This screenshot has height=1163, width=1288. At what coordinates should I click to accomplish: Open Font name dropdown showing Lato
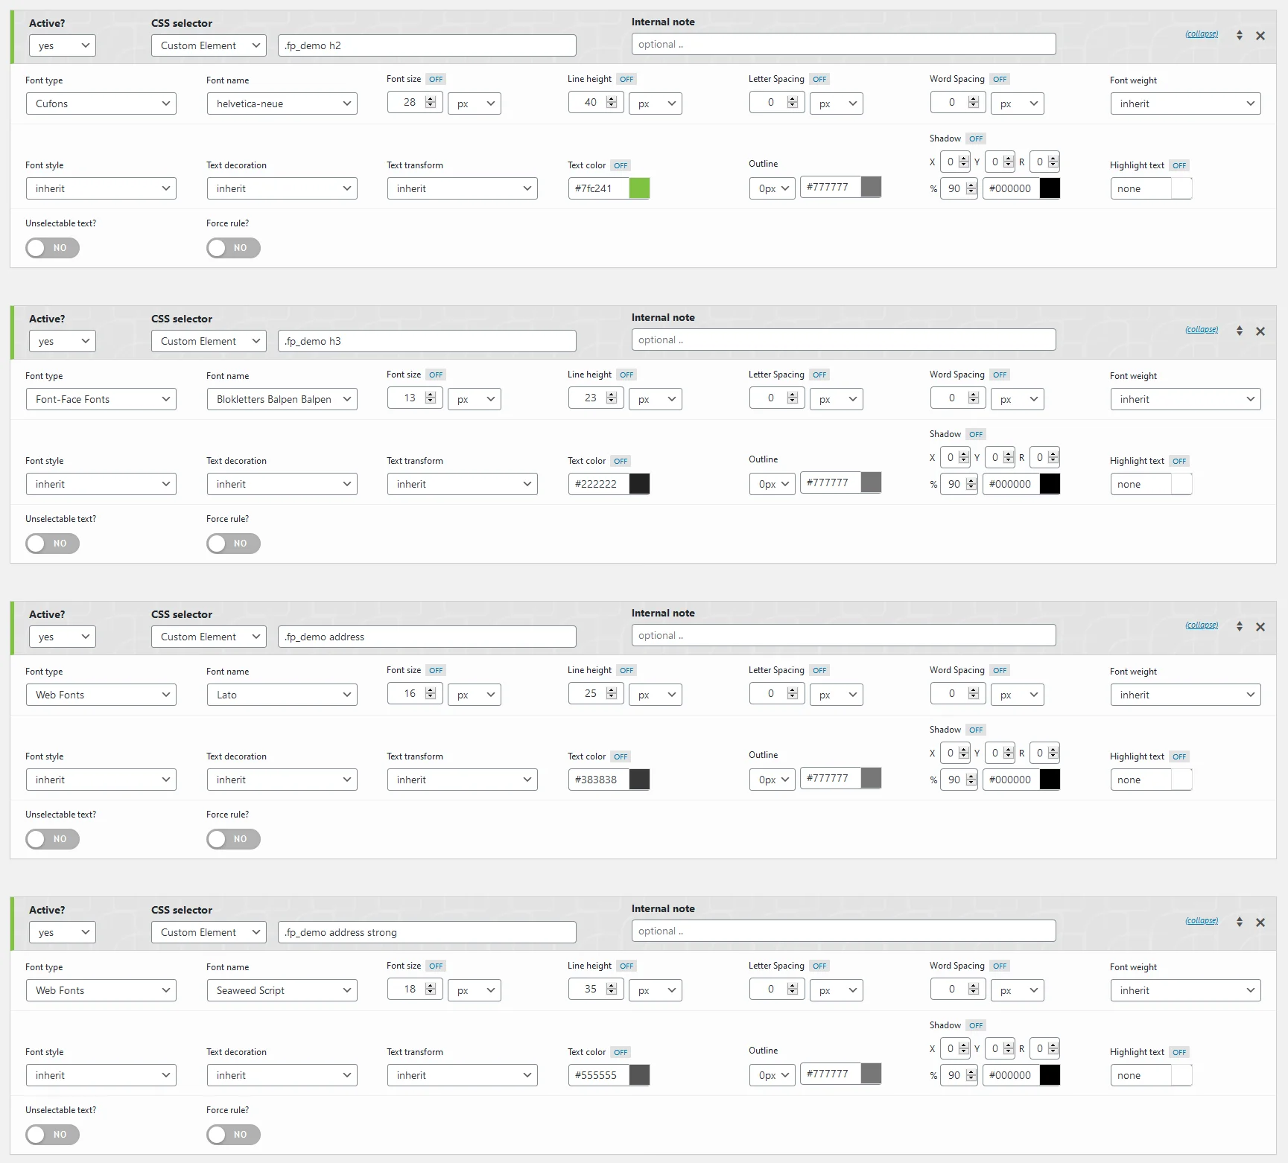pyautogui.click(x=282, y=695)
